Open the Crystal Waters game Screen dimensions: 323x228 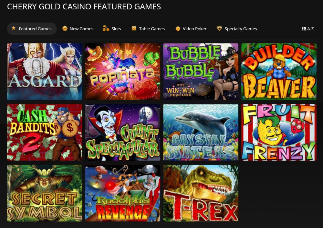pos(201,132)
